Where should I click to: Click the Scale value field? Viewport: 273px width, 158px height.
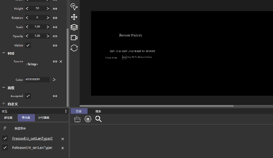click(37, 27)
